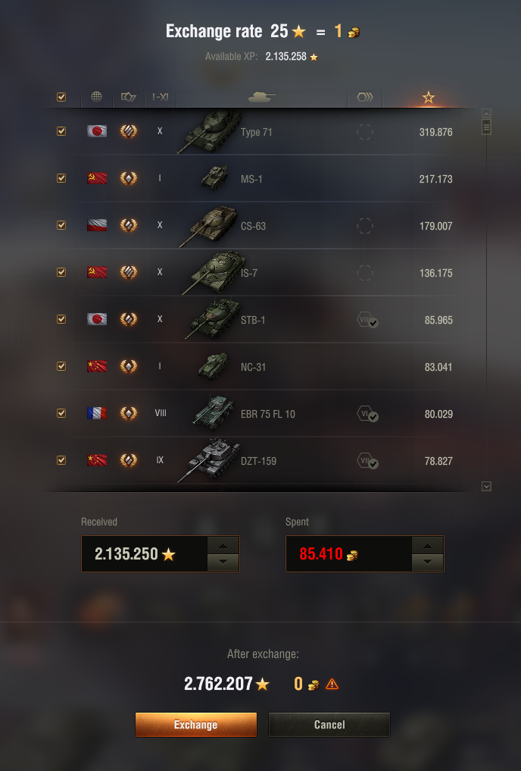Sort by experience star column
Screen dimensions: 521x771
[429, 97]
